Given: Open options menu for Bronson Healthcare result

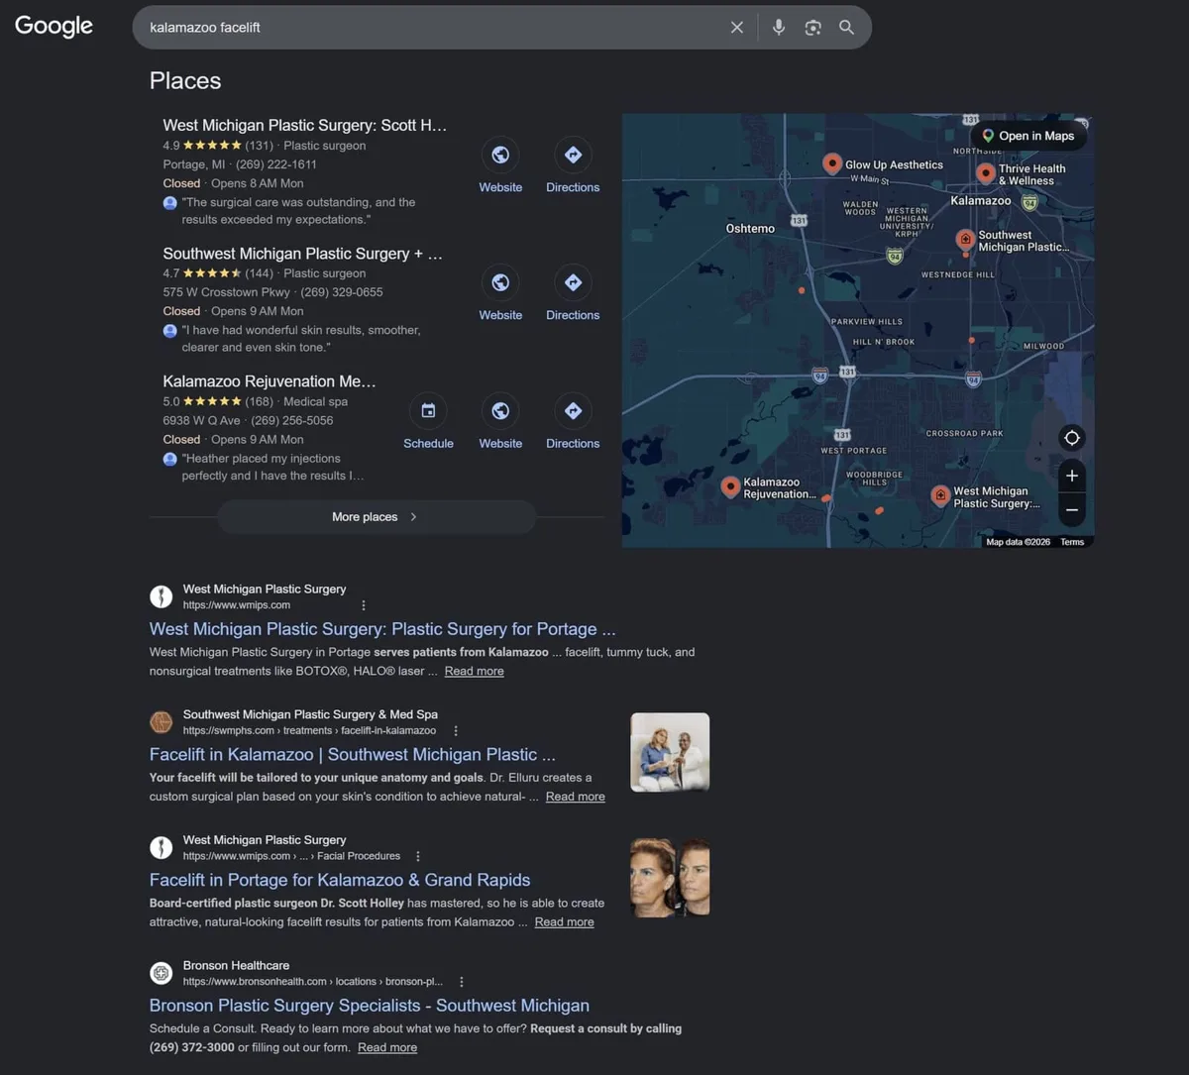Looking at the screenshot, I should [x=462, y=982].
